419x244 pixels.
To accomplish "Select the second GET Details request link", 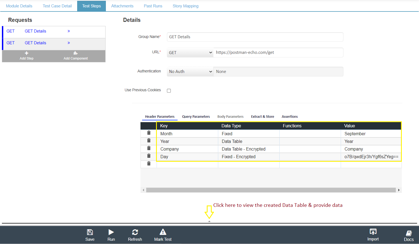I will 35,43.
